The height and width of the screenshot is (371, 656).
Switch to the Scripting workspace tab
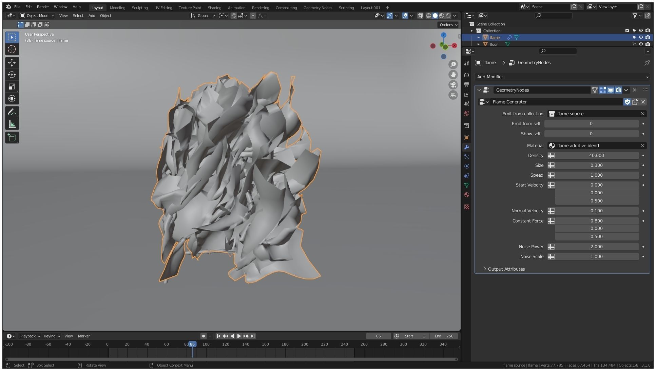[346, 7]
